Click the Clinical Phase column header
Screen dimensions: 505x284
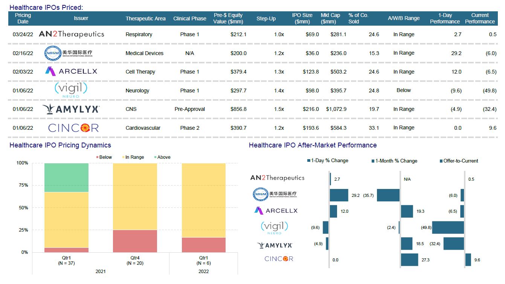(x=190, y=18)
